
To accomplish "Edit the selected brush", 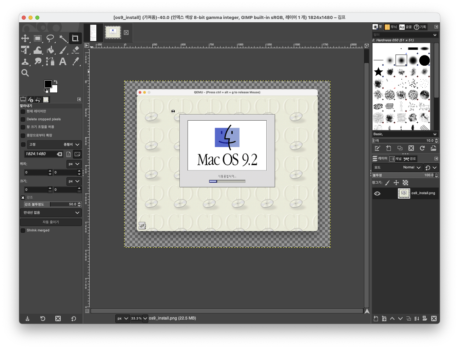I will [x=377, y=148].
